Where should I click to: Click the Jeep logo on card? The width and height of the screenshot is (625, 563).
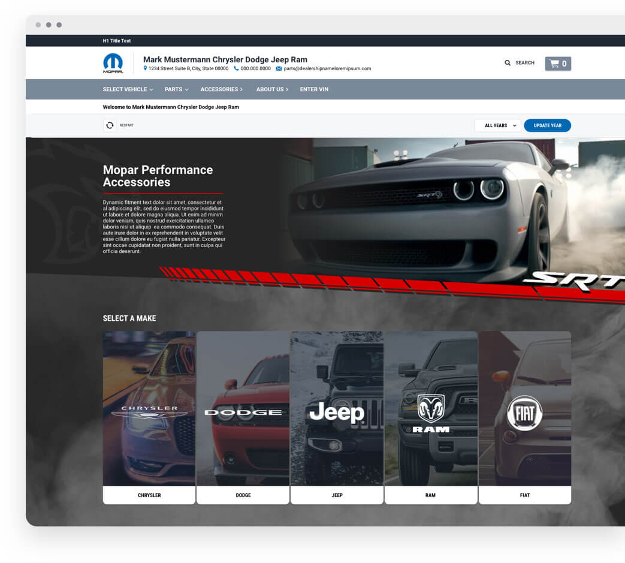(337, 413)
